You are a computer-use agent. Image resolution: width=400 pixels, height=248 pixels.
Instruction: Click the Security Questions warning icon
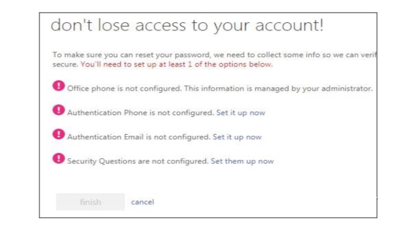58,158
